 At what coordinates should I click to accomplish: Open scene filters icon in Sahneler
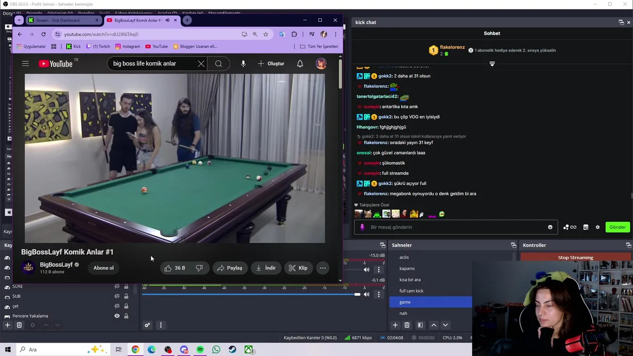click(420, 325)
